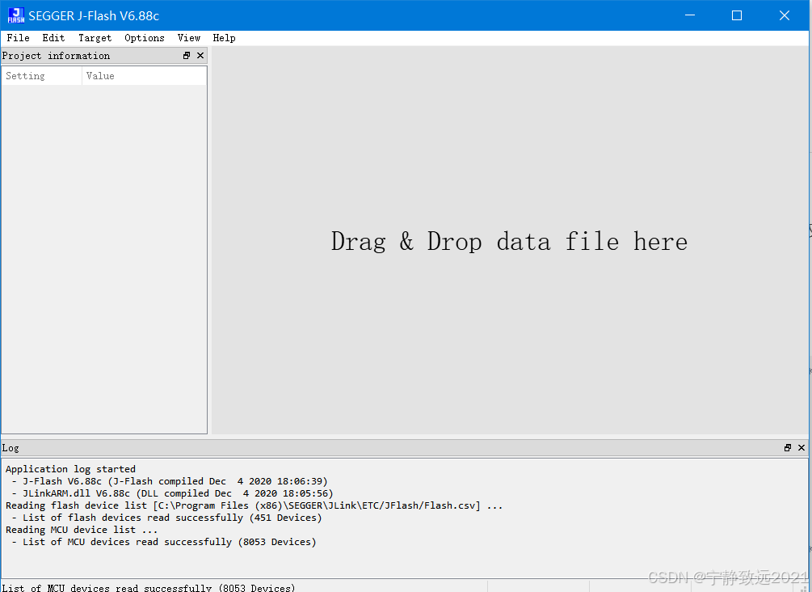
Task: Open the Help menu
Action: tap(225, 38)
